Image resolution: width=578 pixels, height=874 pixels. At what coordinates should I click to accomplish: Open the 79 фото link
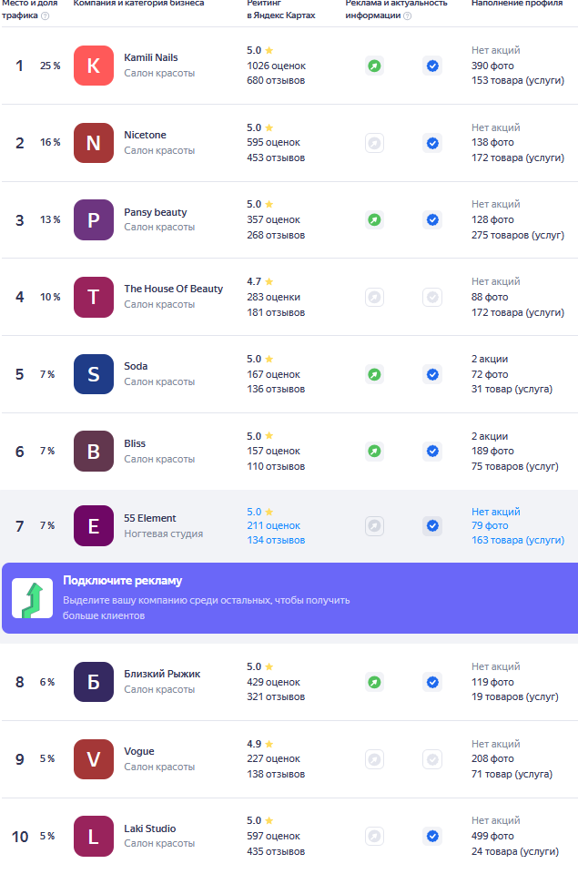[x=490, y=525]
